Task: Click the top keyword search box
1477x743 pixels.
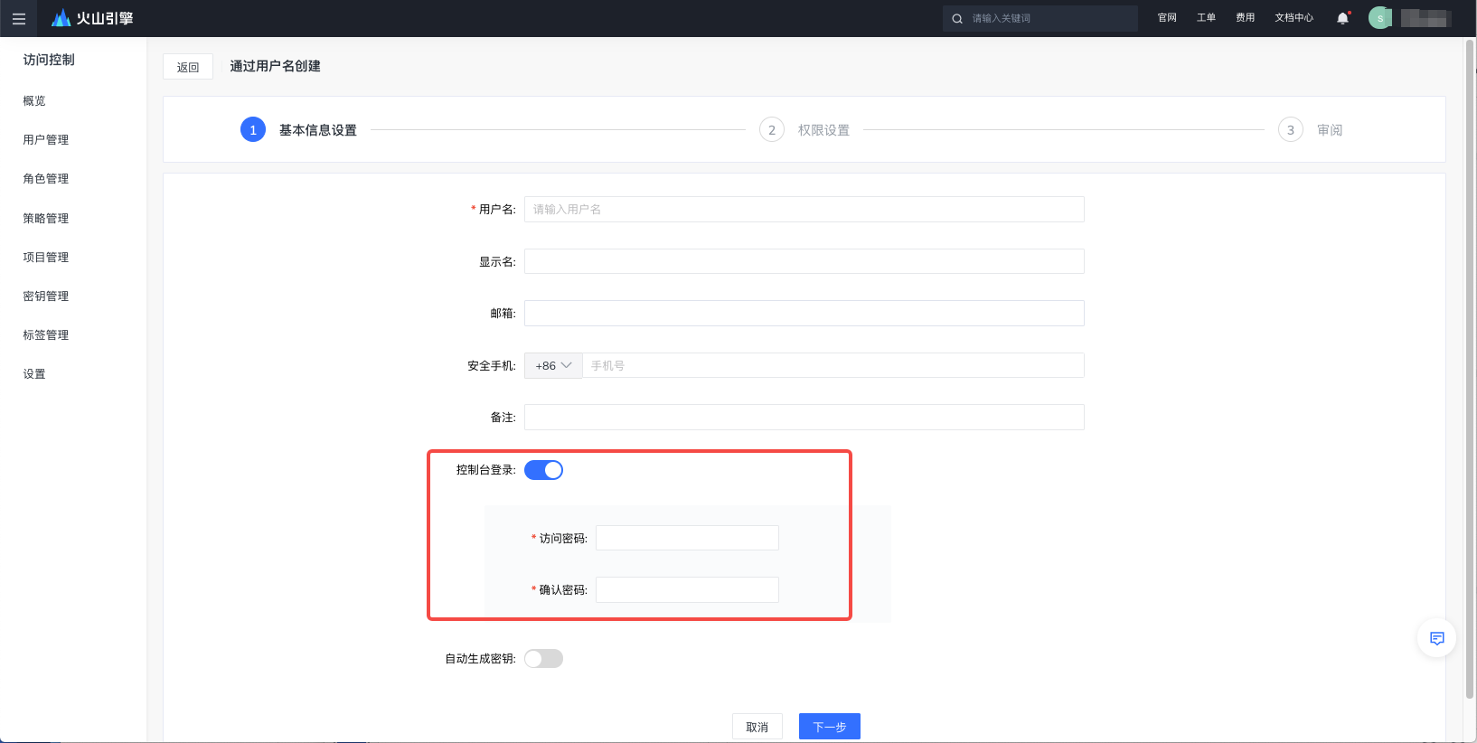Action: tap(1040, 18)
